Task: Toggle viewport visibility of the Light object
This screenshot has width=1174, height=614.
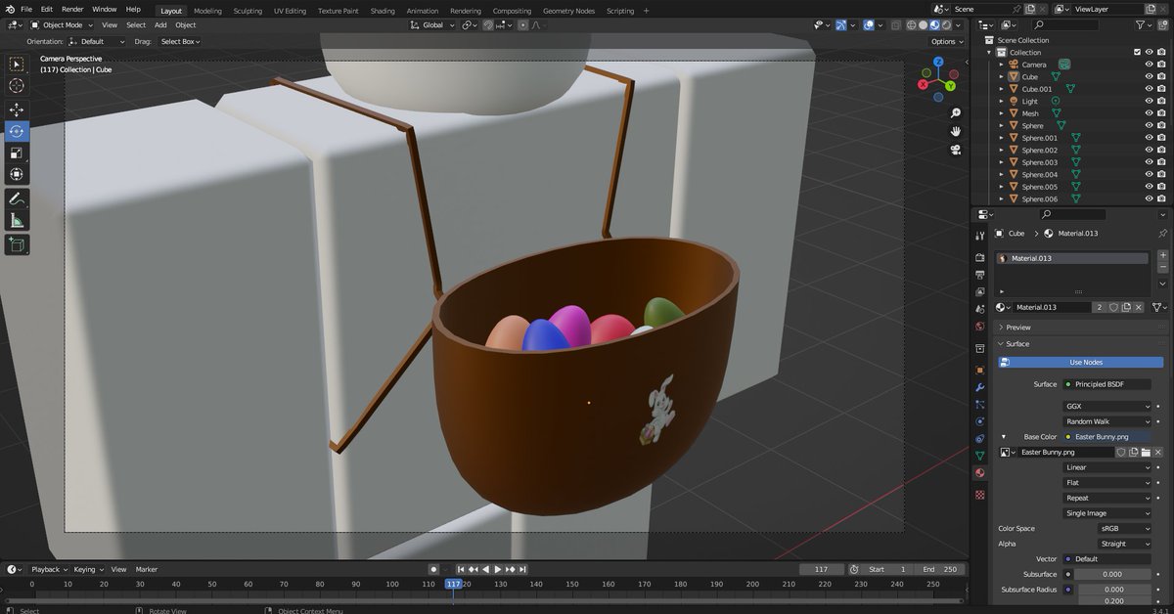Action: click(x=1150, y=101)
